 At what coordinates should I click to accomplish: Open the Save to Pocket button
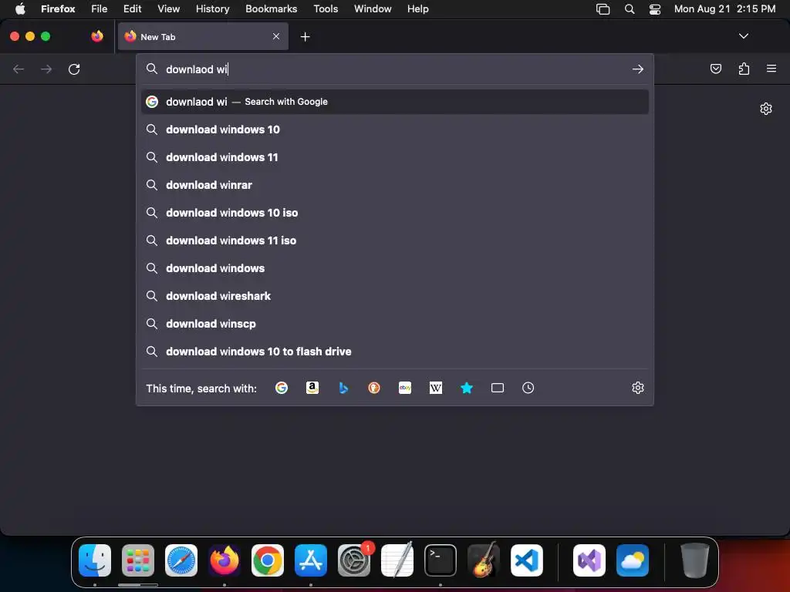(x=715, y=69)
